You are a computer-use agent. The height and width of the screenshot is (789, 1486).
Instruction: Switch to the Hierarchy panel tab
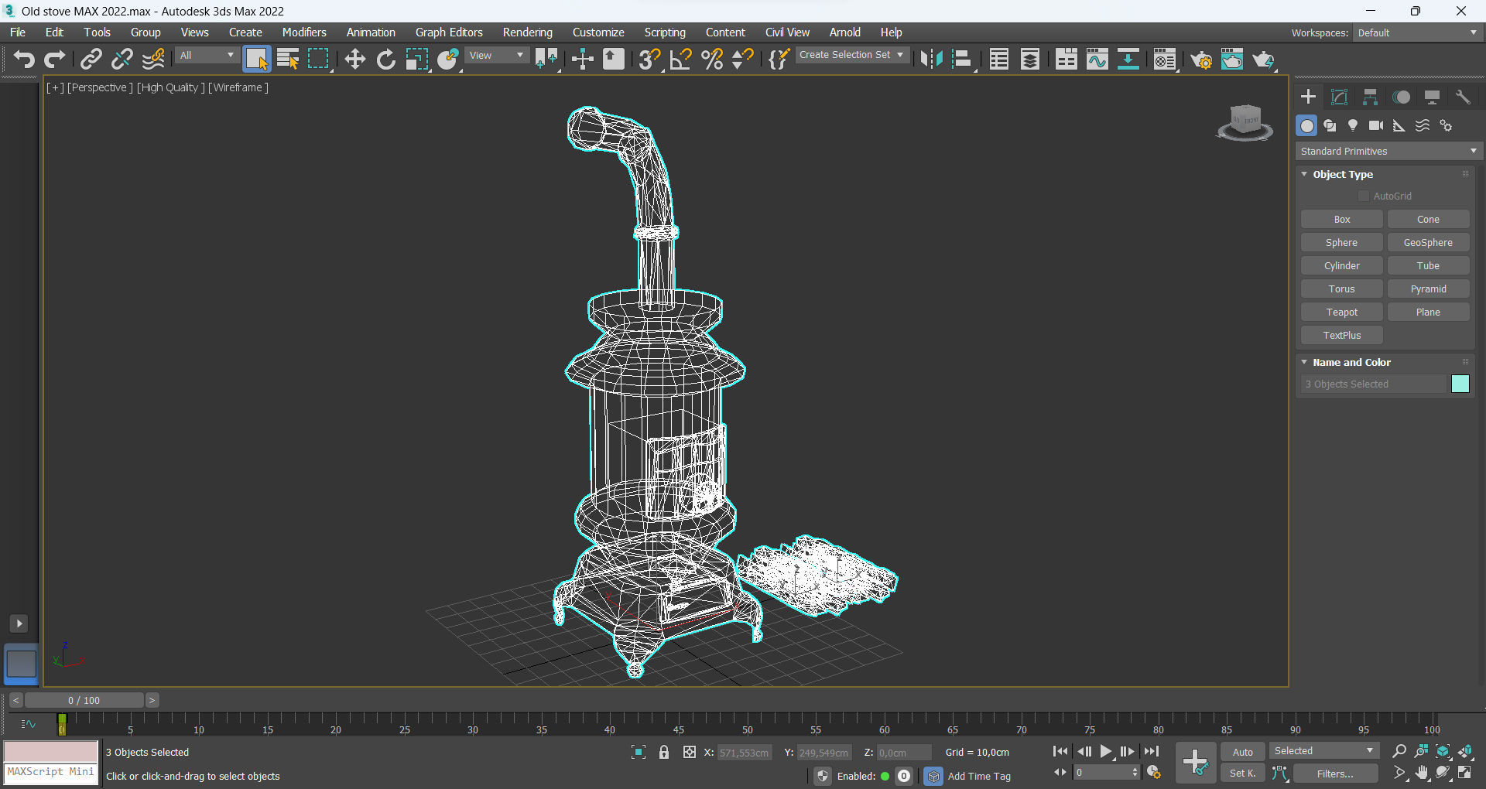coord(1370,97)
